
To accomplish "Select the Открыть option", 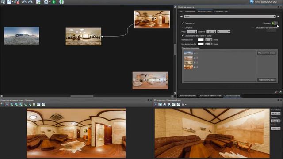I will (183, 28).
